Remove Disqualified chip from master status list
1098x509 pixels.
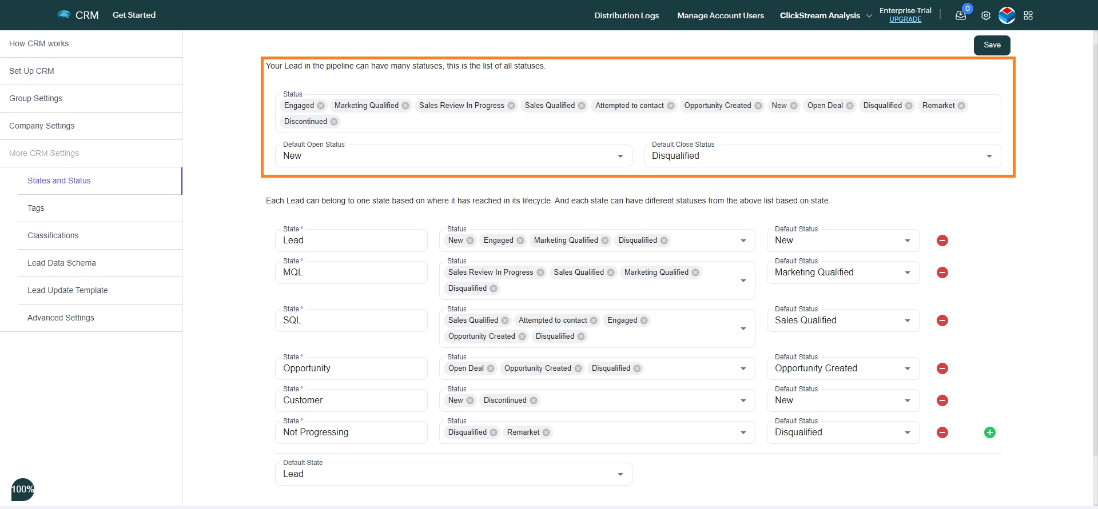click(x=909, y=106)
